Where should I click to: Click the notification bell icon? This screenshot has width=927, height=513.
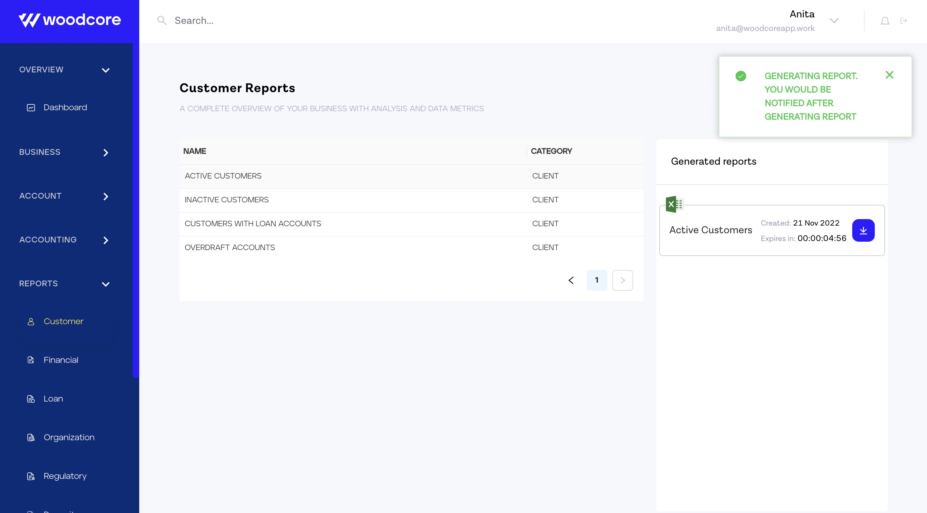click(885, 21)
